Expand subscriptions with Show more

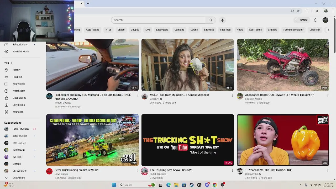point(19,178)
